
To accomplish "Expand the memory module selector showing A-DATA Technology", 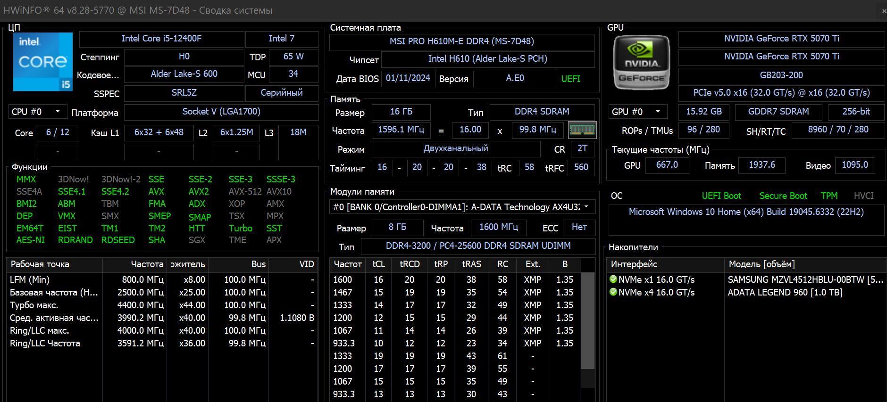I will tap(462, 207).
